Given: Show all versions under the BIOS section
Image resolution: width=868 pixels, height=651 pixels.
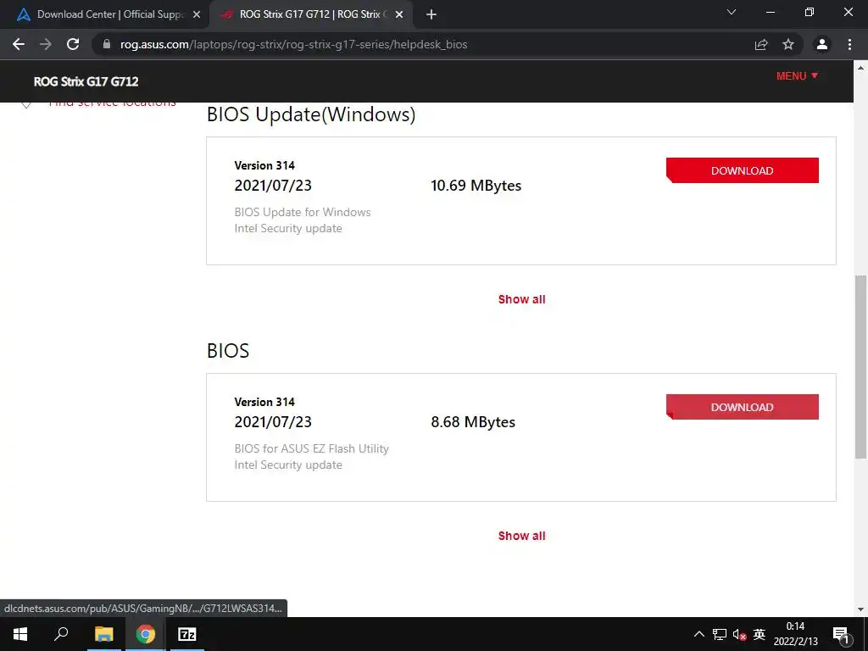Looking at the screenshot, I should (521, 536).
